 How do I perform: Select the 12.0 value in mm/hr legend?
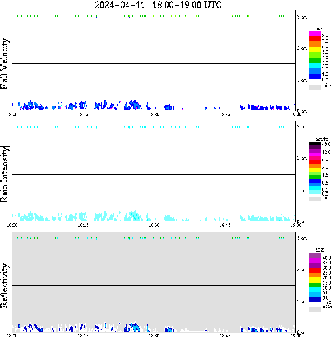[x=326, y=152]
